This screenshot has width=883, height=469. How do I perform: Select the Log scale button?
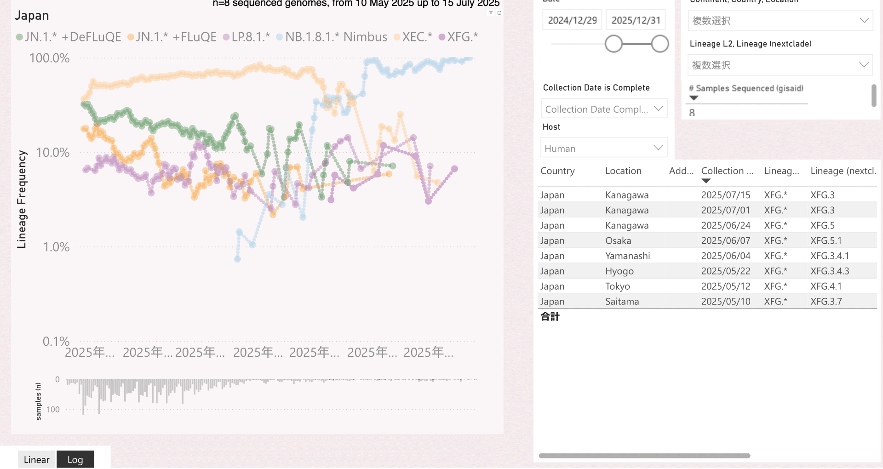75,459
